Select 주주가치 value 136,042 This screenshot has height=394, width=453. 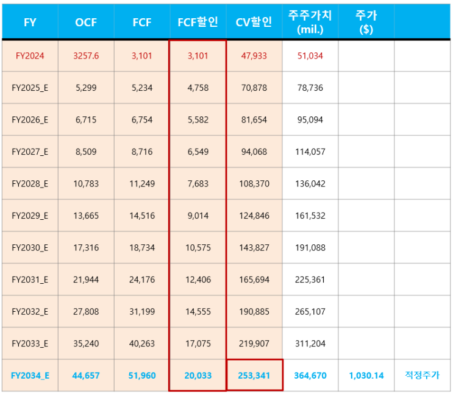coord(310,184)
